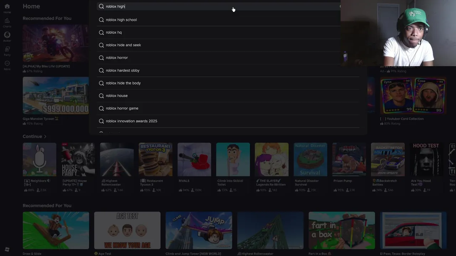Open Climb and Jump Tower thumbnail

199,230
